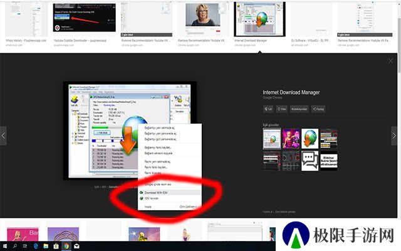
Task: Open the Microsoft Store taskbar icon
Action: [x=56, y=246]
